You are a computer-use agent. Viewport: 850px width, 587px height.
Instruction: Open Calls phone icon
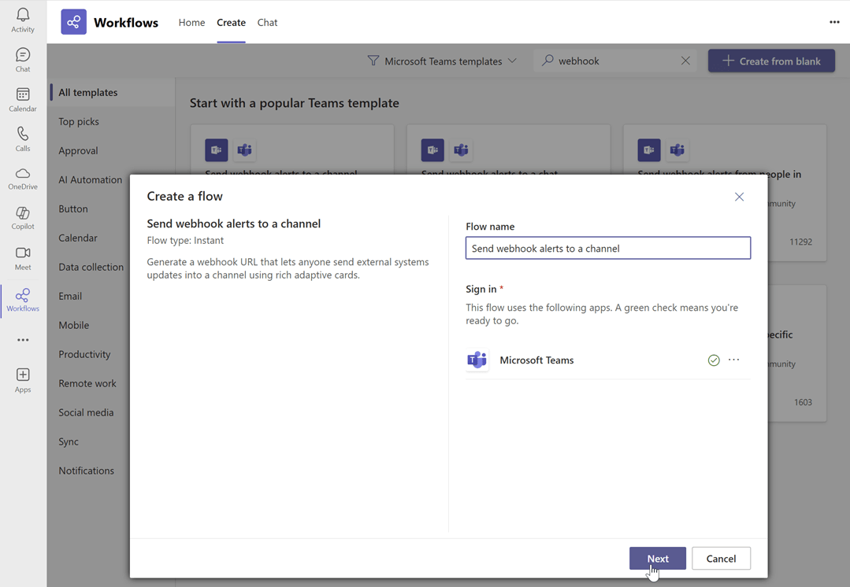click(23, 139)
